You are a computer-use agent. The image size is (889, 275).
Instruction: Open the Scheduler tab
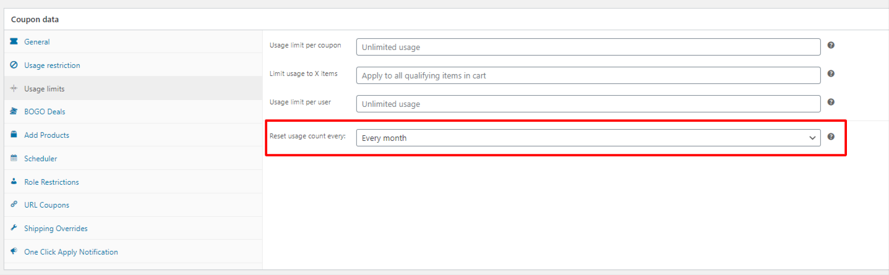click(x=134, y=158)
